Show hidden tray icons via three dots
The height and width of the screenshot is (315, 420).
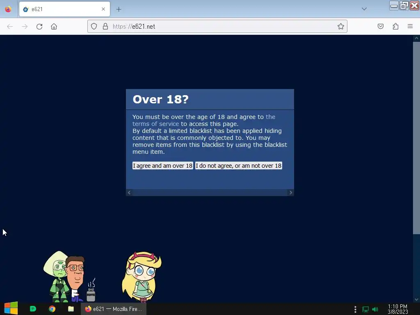click(355, 309)
